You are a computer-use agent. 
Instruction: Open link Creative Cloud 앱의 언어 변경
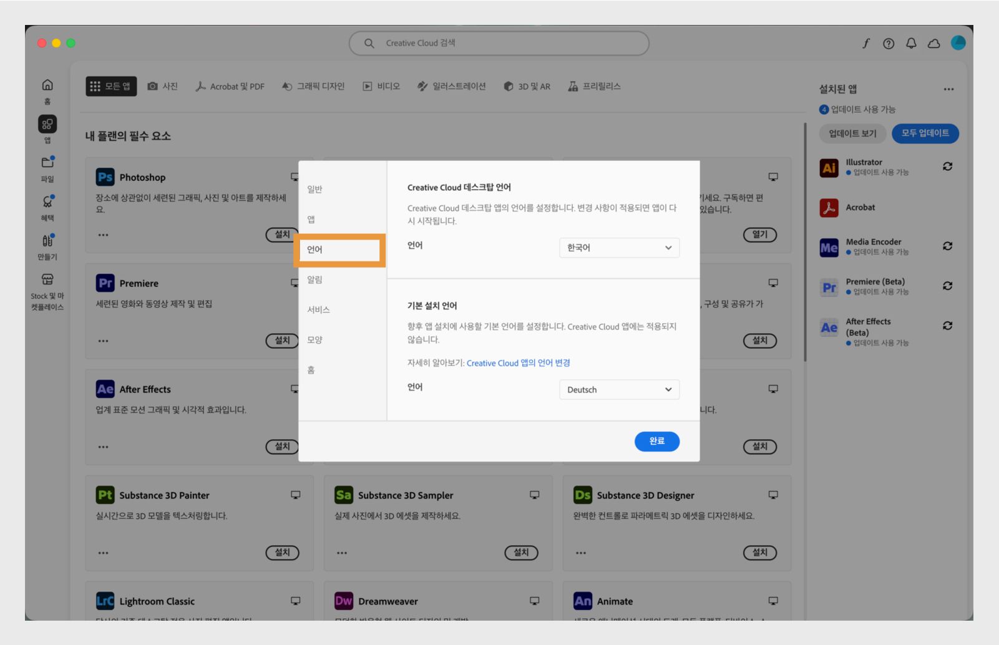coord(519,363)
